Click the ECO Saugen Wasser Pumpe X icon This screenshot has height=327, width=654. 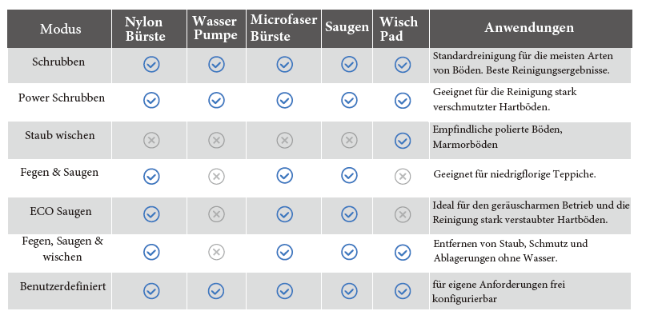[216, 213]
